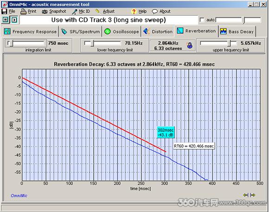Switch to the SPL/Spectrum tab
The height and width of the screenshot is (212, 269).
[80, 32]
